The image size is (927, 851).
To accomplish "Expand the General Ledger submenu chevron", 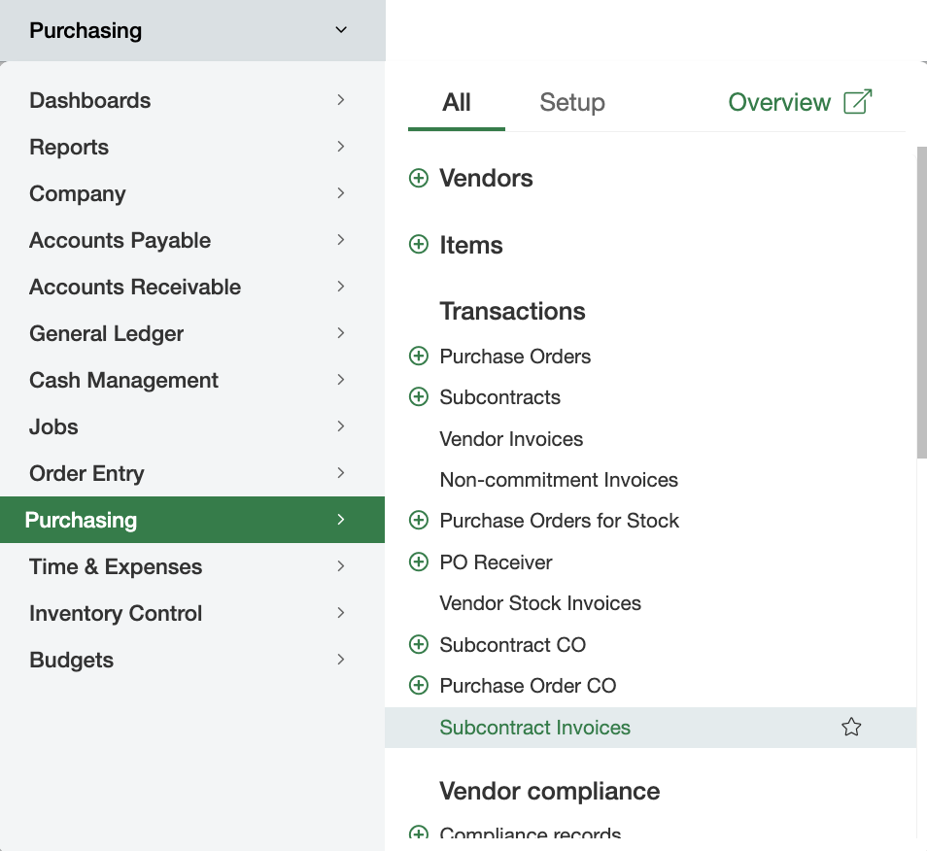I will pyautogui.click(x=340, y=333).
